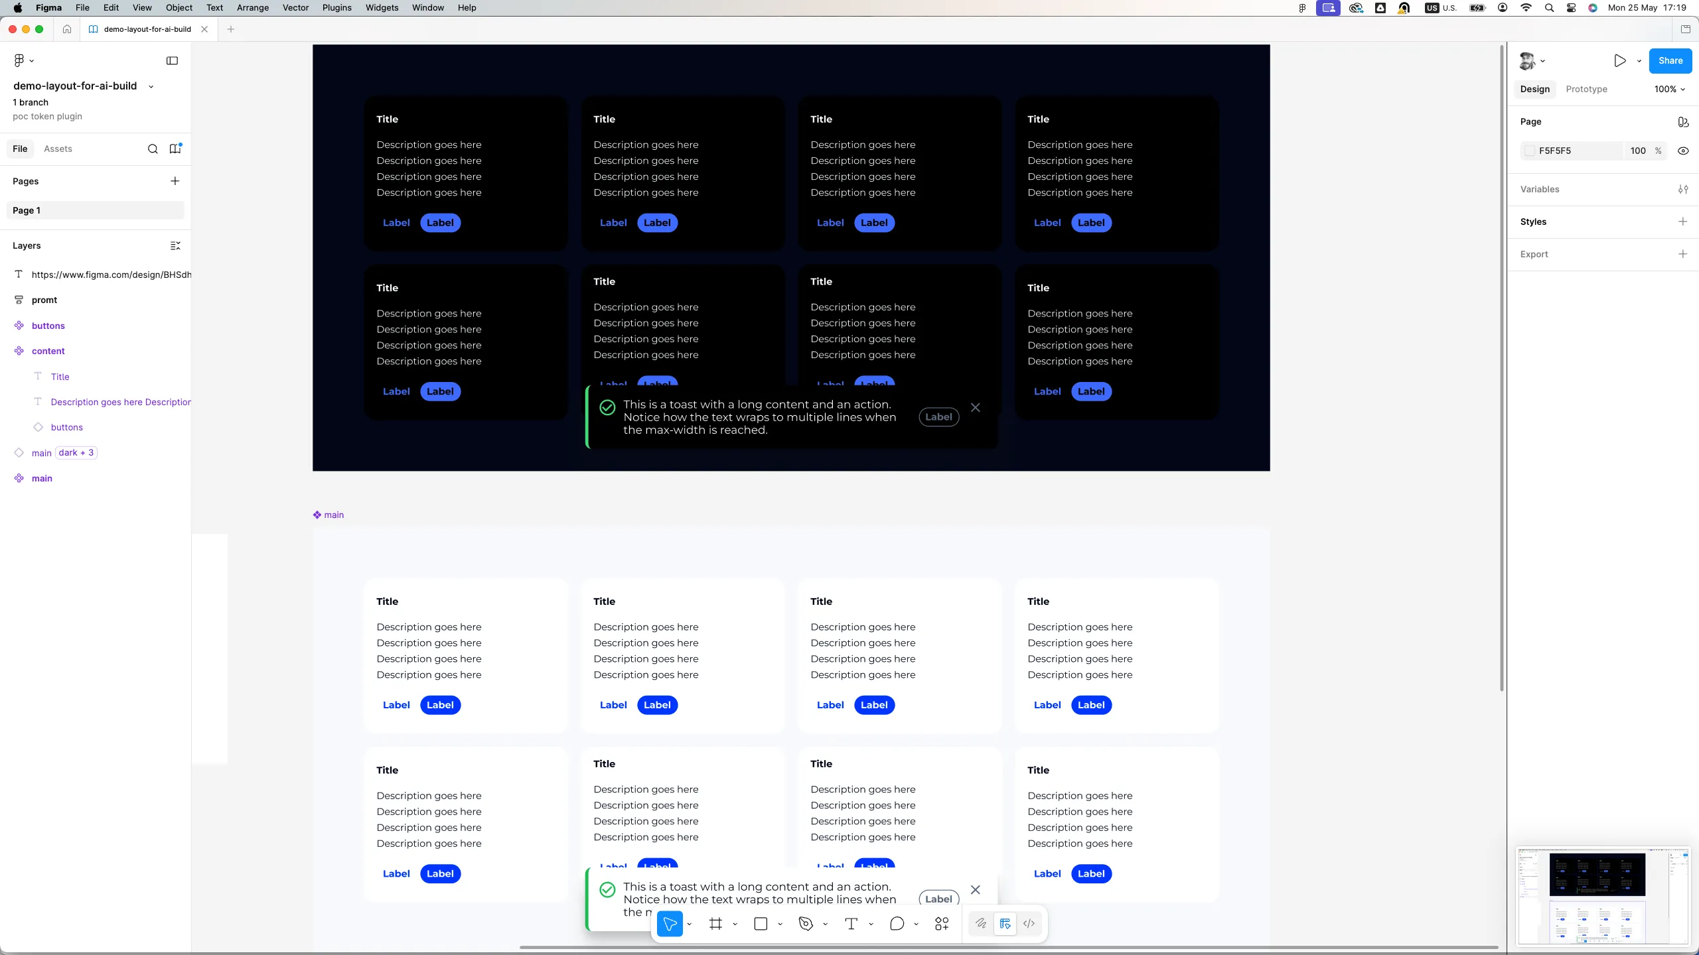Open the Plugins menu
The width and height of the screenshot is (1699, 955).
tap(336, 8)
